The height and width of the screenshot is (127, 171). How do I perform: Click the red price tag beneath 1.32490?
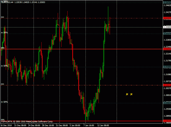(167, 49)
